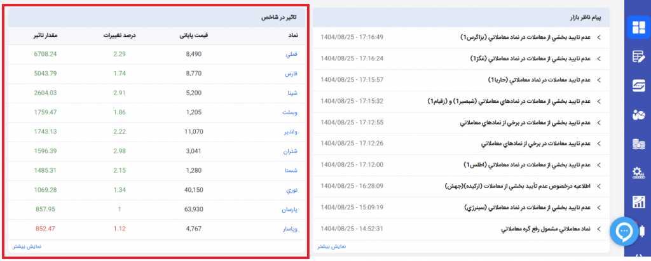The width and height of the screenshot is (651, 261).
Task: Select the card/handshake sidebar icon
Action: click(x=638, y=86)
